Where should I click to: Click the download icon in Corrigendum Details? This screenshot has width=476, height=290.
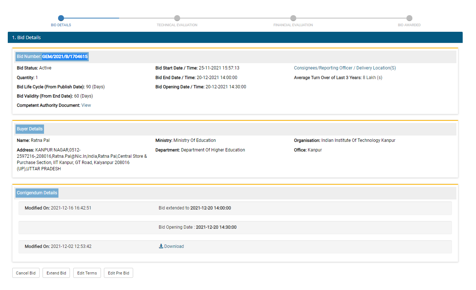coord(161,246)
